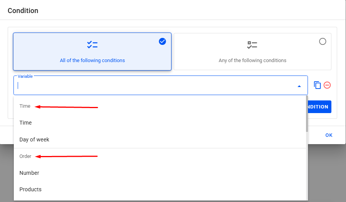Viewport: 346px width, 202px height.
Task: Click the gray 'Order' group header
Action: click(25, 156)
